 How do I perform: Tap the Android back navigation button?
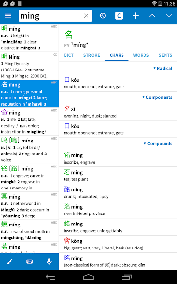(51, 277)
